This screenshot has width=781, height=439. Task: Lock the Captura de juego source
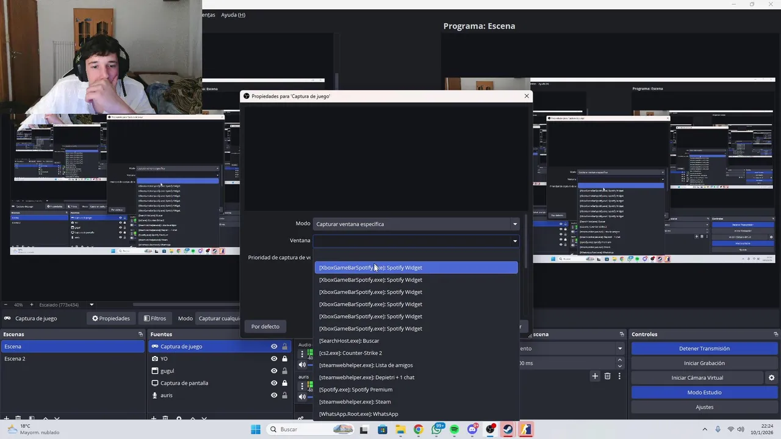point(284,346)
